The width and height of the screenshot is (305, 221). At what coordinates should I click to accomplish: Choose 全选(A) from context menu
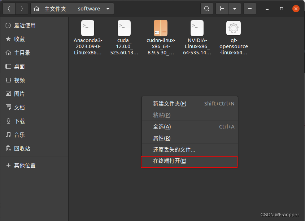(x=189, y=127)
